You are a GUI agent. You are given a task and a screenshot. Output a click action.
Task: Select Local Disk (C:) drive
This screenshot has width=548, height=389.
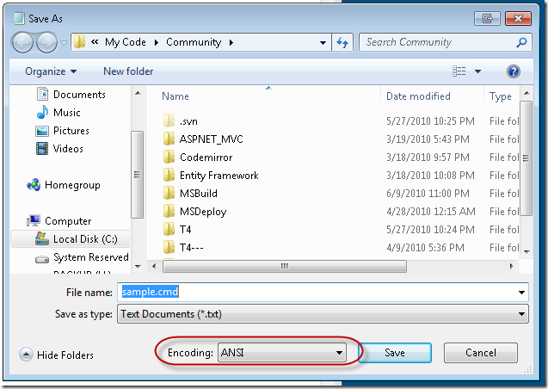click(x=85, y=239)
